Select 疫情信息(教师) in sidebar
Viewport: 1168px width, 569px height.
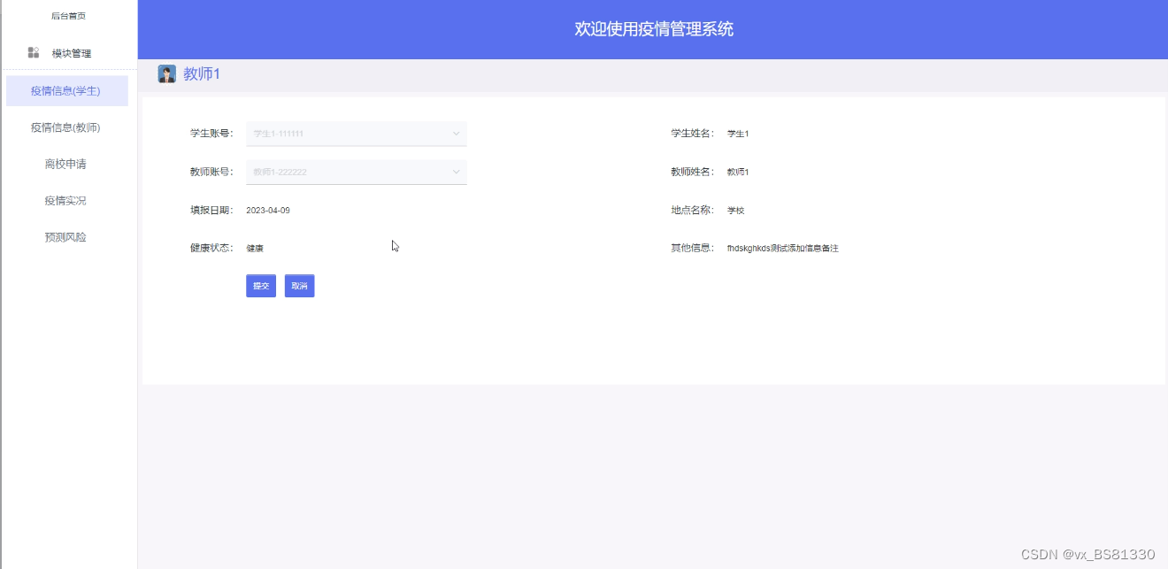click(x=66, y=127)
